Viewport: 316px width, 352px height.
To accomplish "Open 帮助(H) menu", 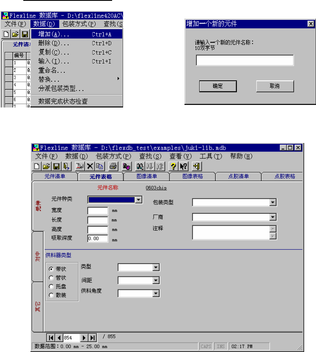I will pyautogui.click(x=241, y=156).
